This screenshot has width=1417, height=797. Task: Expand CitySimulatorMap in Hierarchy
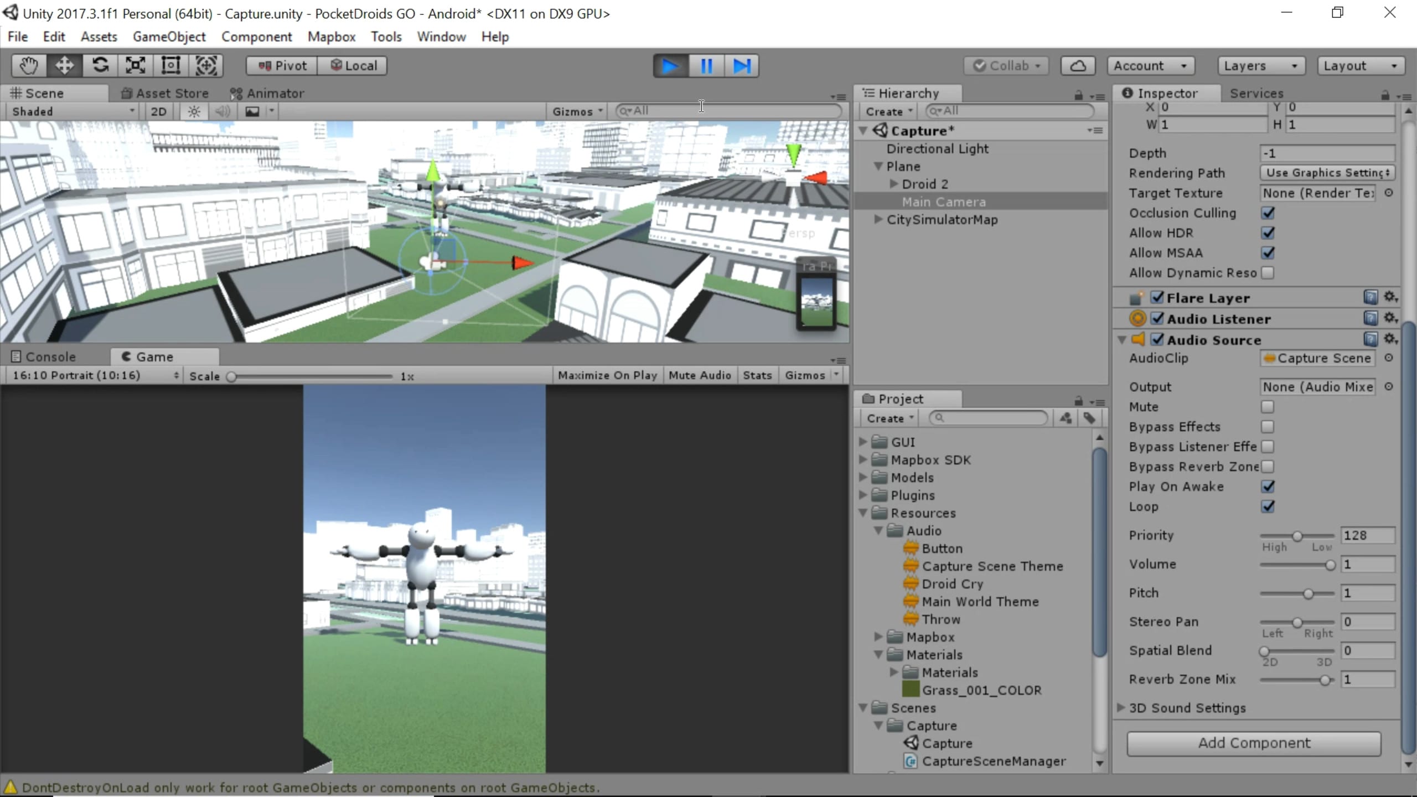tap(878, 219)
